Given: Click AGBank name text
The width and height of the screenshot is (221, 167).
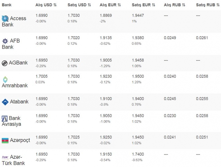Looking at the screenshot, I should pos(18,63).
